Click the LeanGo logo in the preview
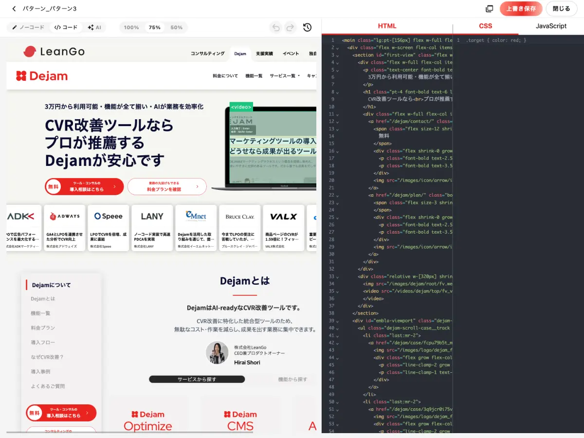 point(54,51)
